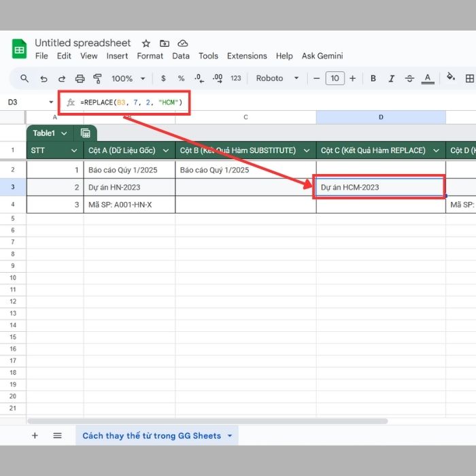Select the paint format roller
The width and height of the screenshot is (476, 476).
coord(97,79)
